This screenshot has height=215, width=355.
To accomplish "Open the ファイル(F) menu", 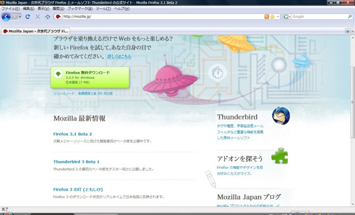I will click(10, 8).
